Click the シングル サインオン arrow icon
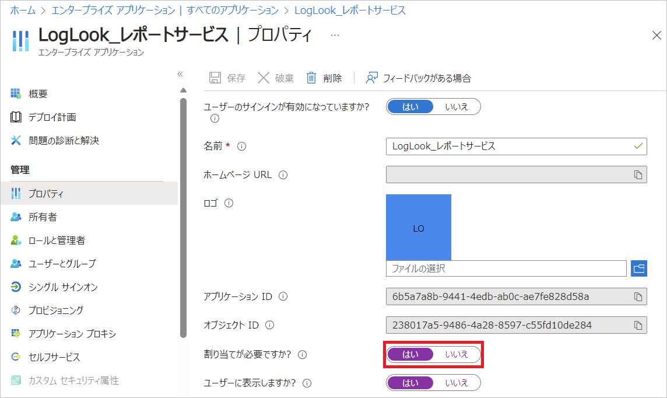Screen dimensions: 667x398 [x=16, y=287]
